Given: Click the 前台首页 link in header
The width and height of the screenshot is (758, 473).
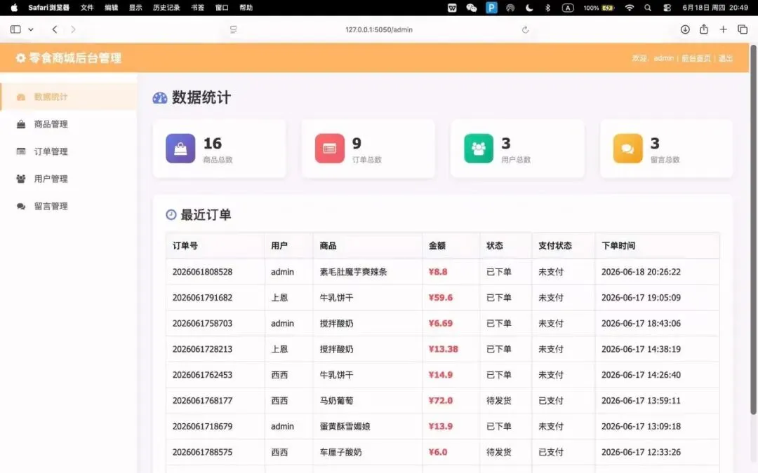Looking at the screenshot, I should (696, 58).
